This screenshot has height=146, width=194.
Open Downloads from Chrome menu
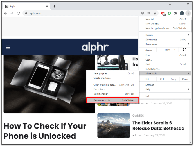(x=165, y=39)
